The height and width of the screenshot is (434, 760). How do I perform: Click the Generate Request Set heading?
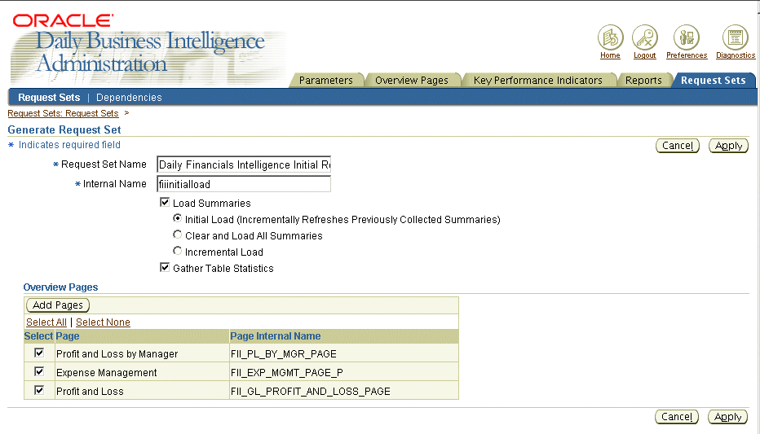(64, 129)
